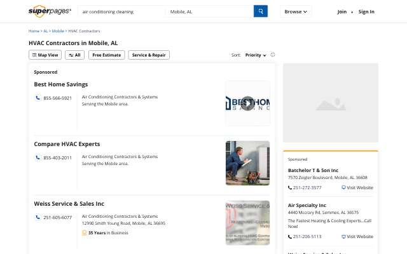The image size is (407, 254).
Task: Click the Superpages logo
Action: (50, 11)
